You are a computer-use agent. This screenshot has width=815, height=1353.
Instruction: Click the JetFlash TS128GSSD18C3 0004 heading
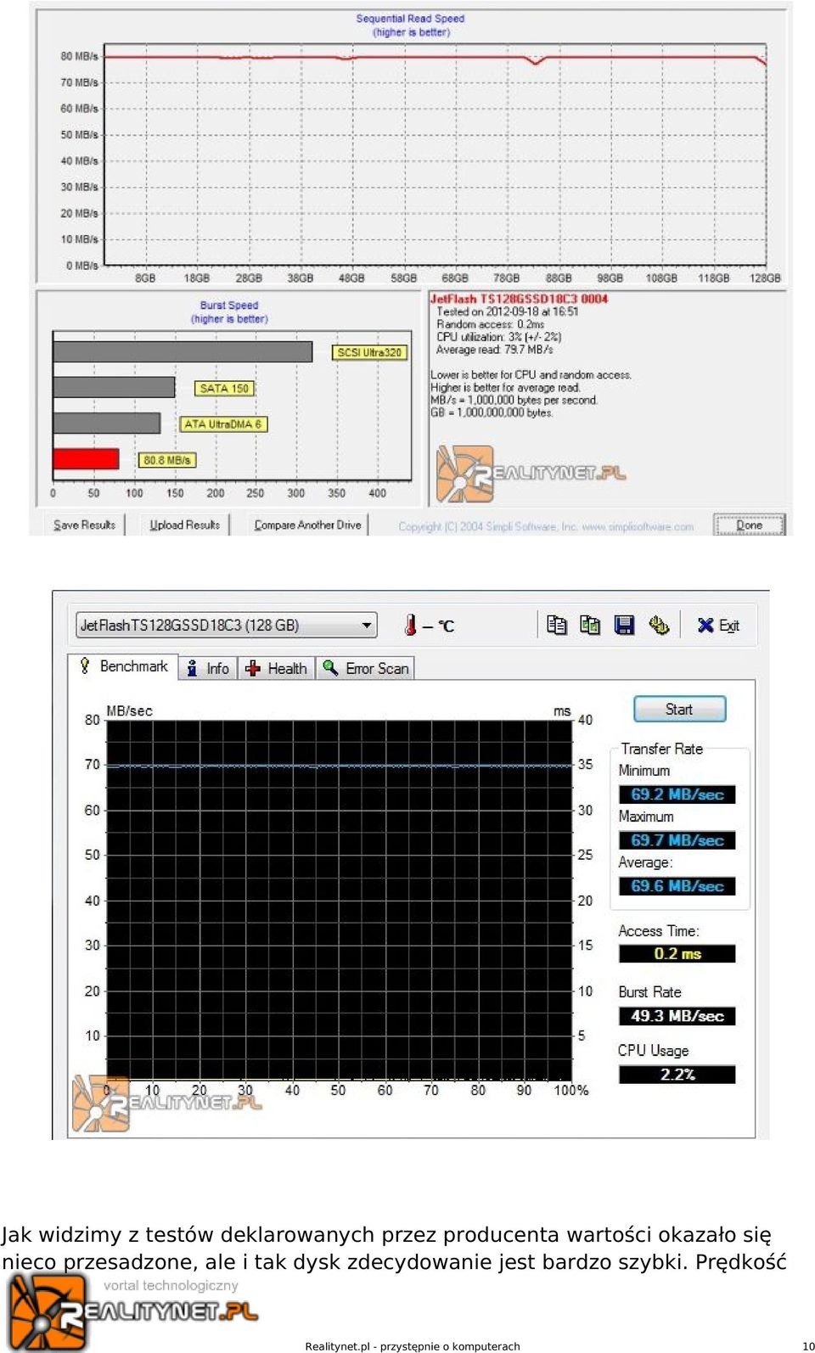pos(519,299)
